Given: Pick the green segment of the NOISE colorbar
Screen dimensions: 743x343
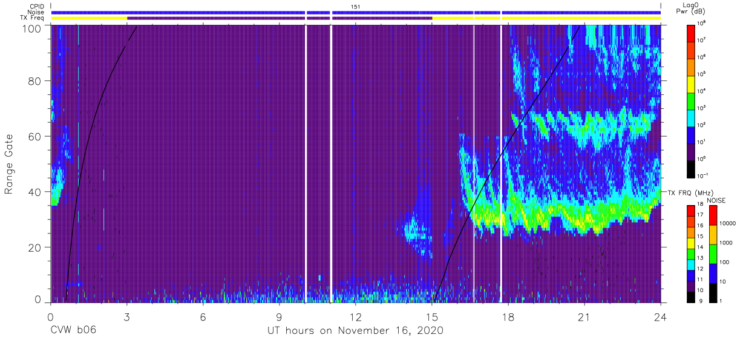Looking at the screenshot, I should click(x=713, y=253).
